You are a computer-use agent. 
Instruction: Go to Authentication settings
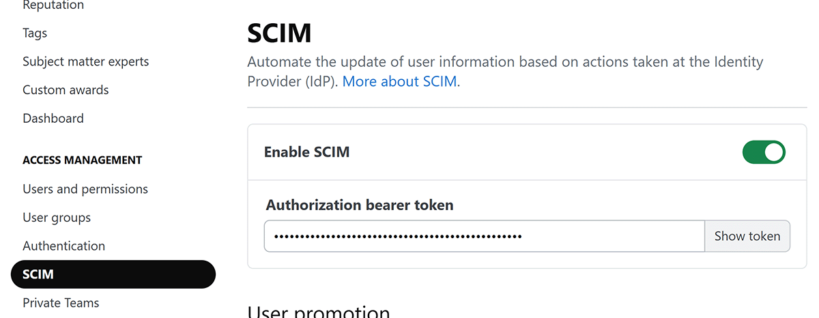(x=63, y=246)
